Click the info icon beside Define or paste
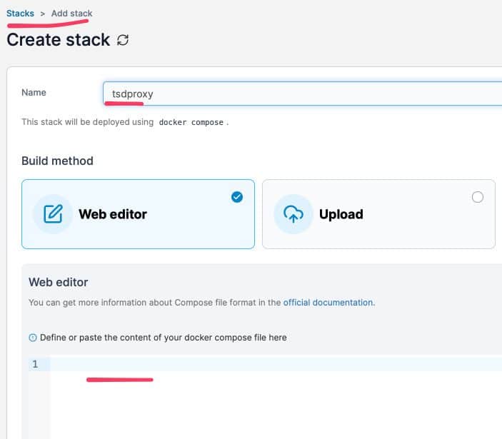 pyautogui.click(x=33, y=338)
